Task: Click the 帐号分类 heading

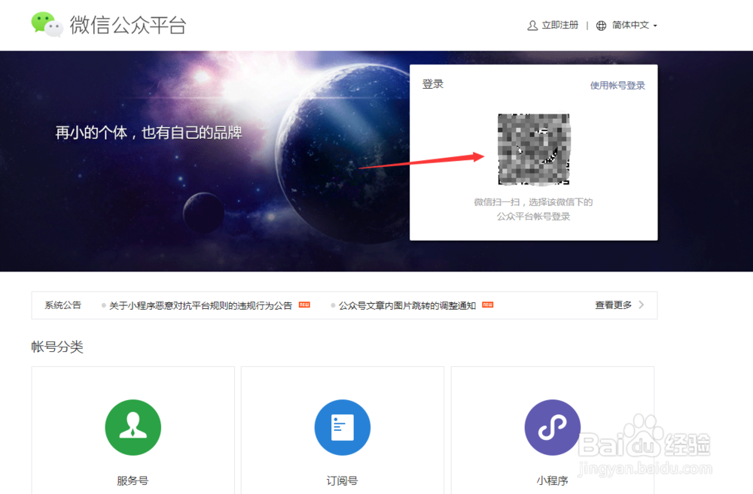Action: point(57,347)
